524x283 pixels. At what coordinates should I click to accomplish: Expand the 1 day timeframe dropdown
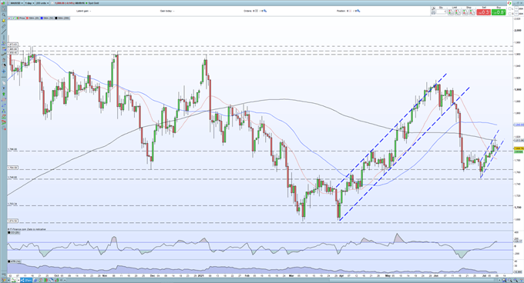click(x=29, y=3)
